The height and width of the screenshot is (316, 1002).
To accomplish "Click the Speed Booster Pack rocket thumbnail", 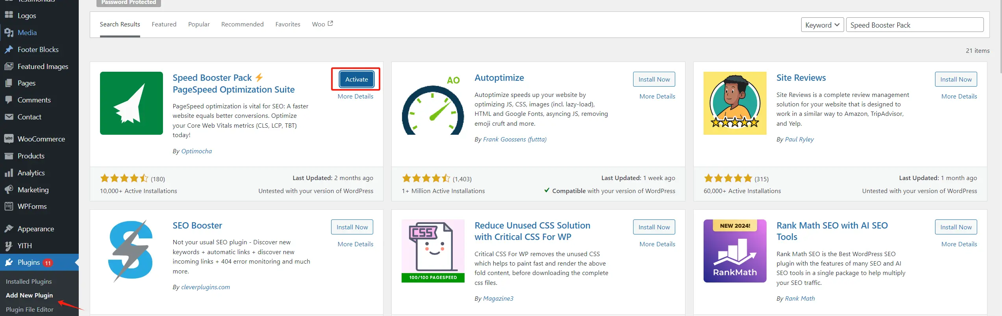I will click(132, 103).
